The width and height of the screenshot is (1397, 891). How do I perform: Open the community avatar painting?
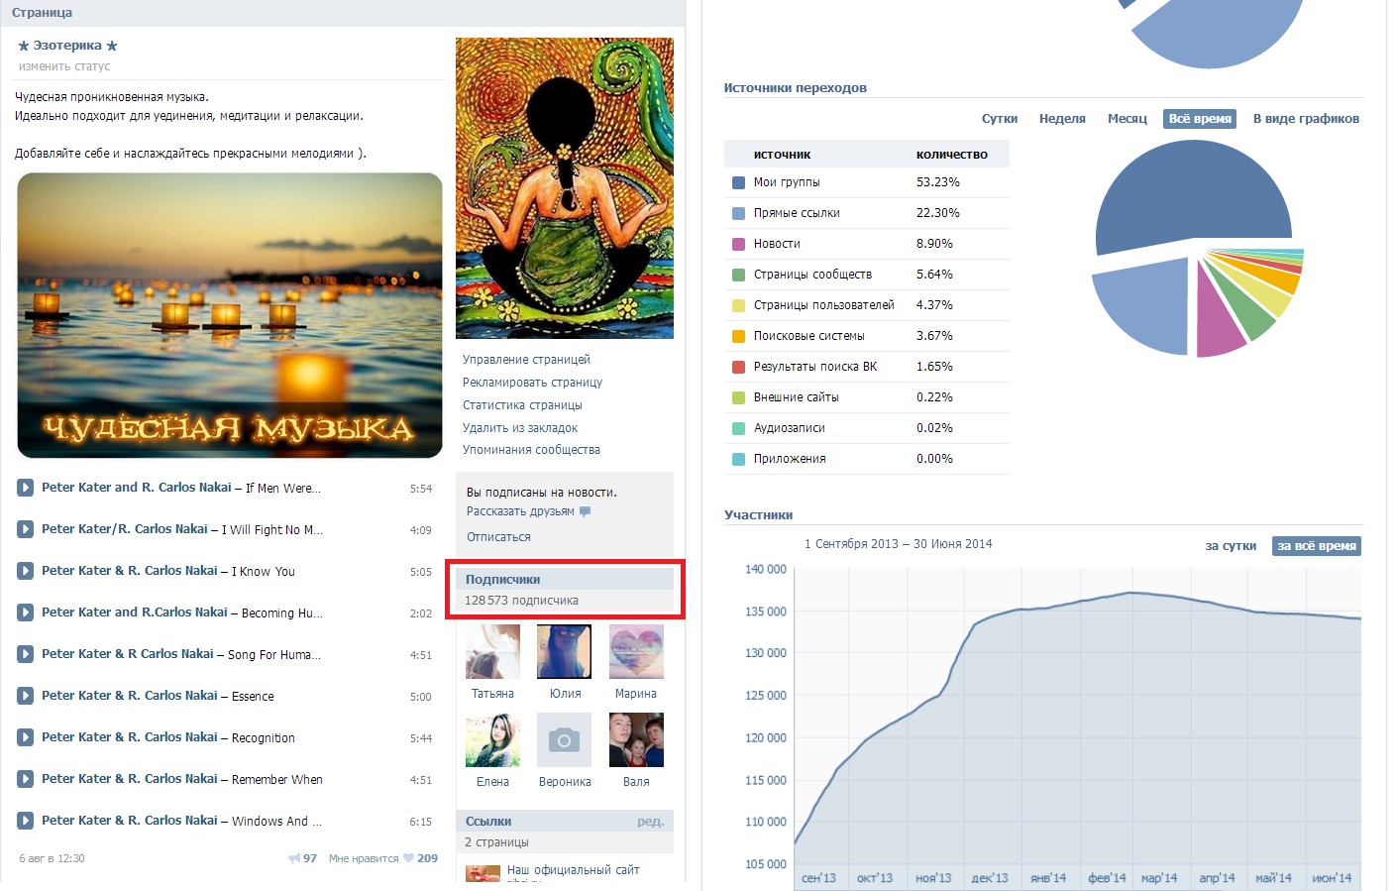point(565,188)
